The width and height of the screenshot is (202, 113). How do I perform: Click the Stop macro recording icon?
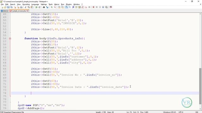pyautogui.click(x=97, y=7)
